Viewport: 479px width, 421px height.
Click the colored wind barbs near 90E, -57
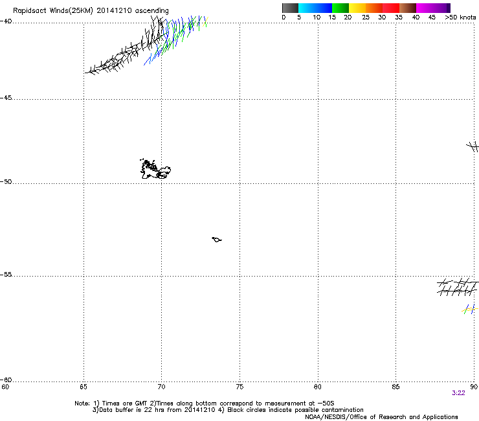470,310
